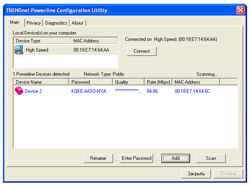Image resolution: width=250 pixels, height=186 pixels.
Task: Click the 1 Powerline Devices detected label
Action: point(41,74)
